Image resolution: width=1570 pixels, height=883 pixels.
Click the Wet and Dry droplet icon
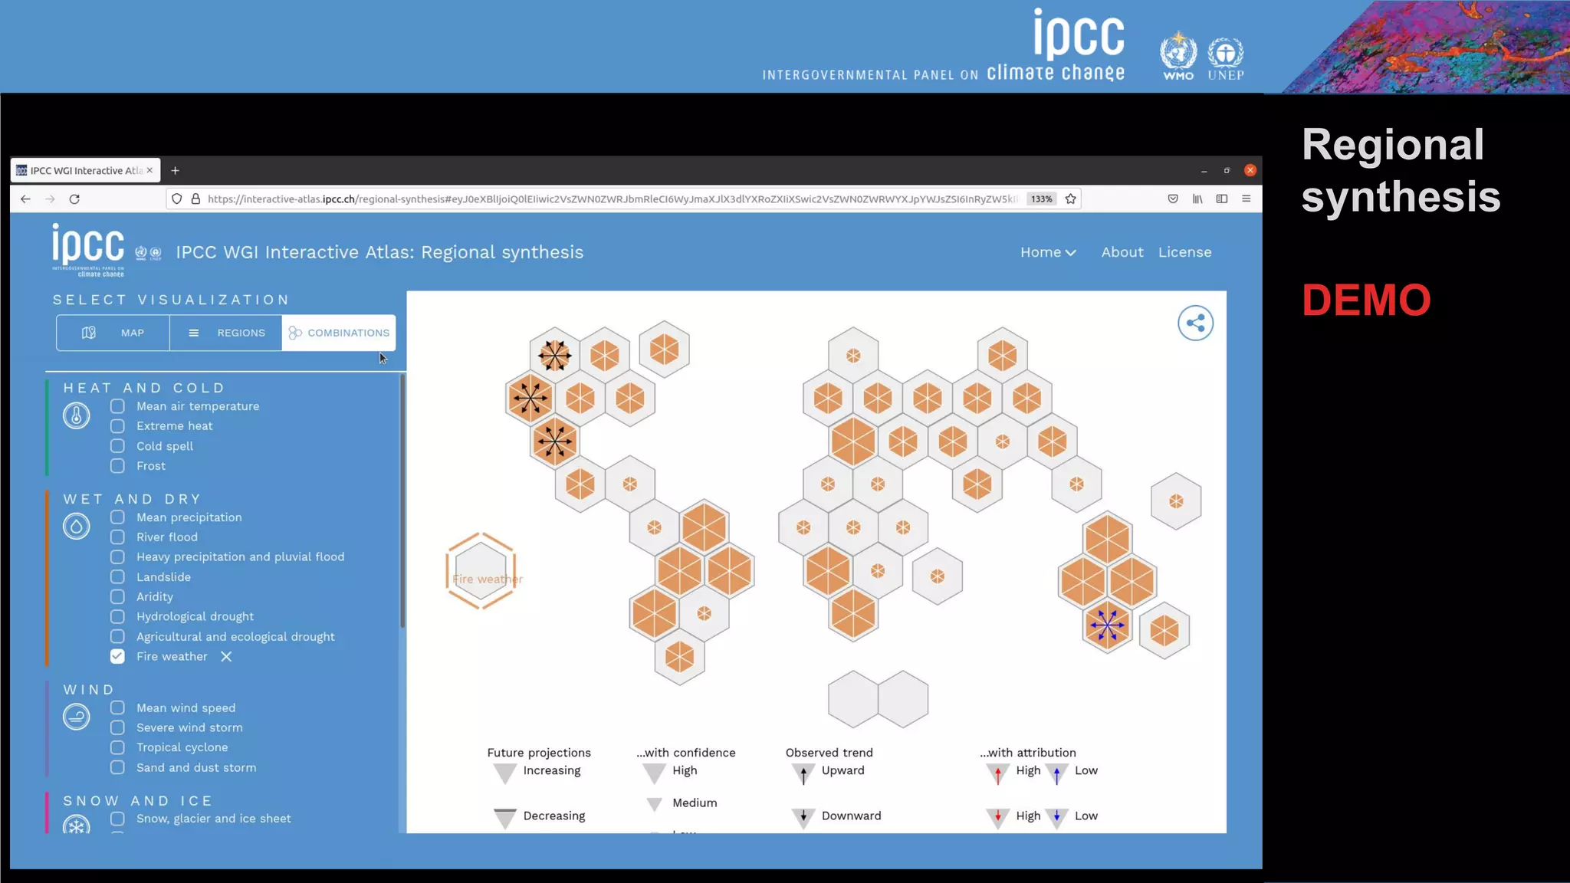[77, 527]
